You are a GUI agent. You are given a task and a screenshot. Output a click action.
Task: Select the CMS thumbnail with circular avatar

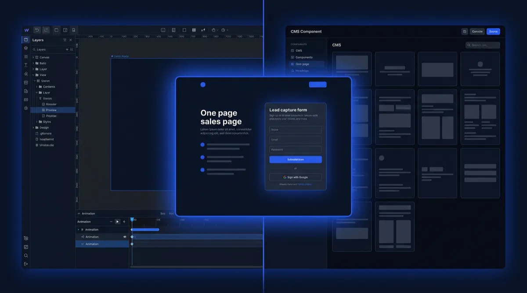tap(480, 69)
